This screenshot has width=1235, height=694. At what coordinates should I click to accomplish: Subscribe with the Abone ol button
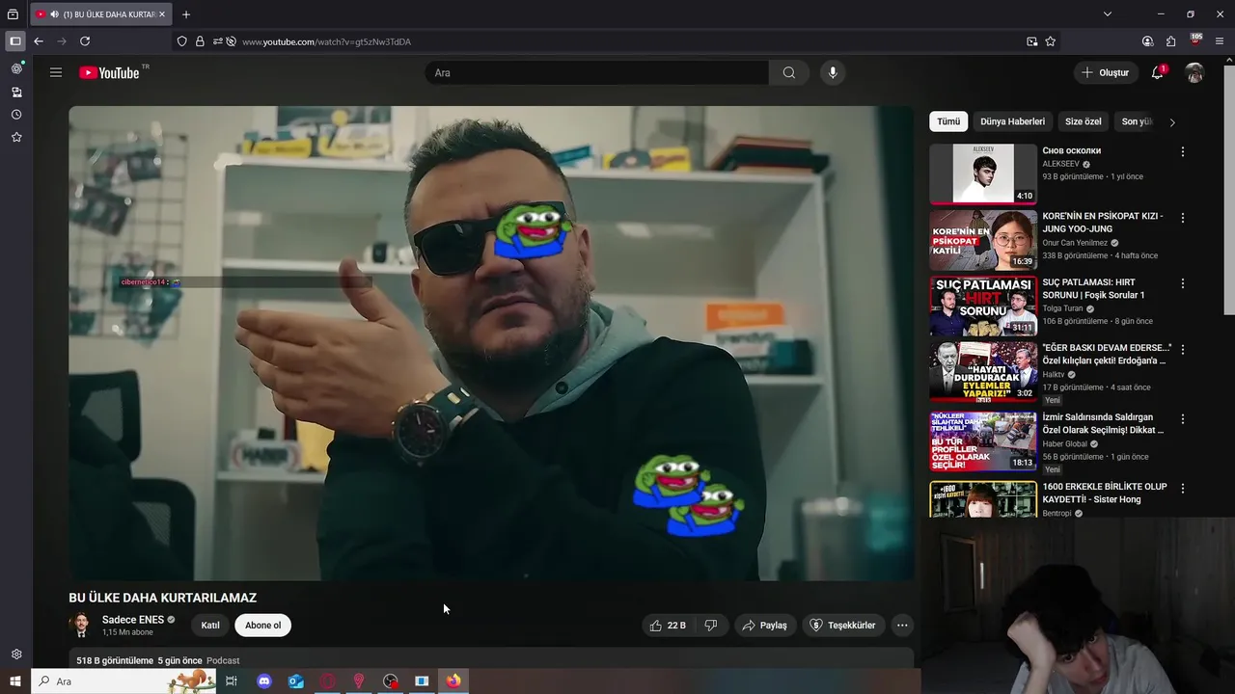[262, 626]
